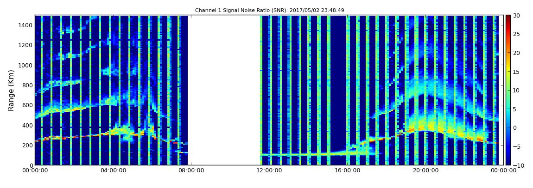The image size is (533, 188).
Task: Click the white data gap in the plot
Action: [224, 90]
